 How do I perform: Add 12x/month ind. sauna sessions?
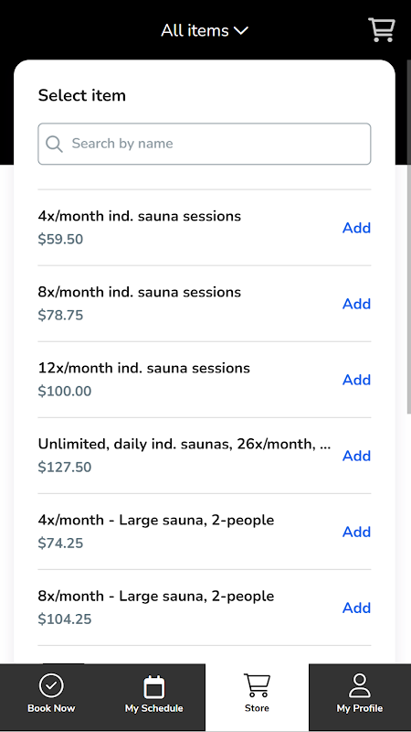tap(356, 380)
